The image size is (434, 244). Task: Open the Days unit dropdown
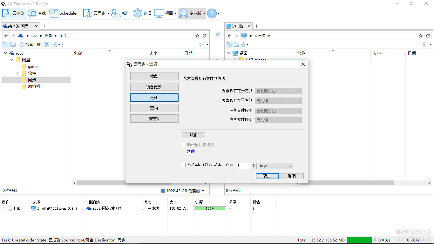tap(275, 166)
